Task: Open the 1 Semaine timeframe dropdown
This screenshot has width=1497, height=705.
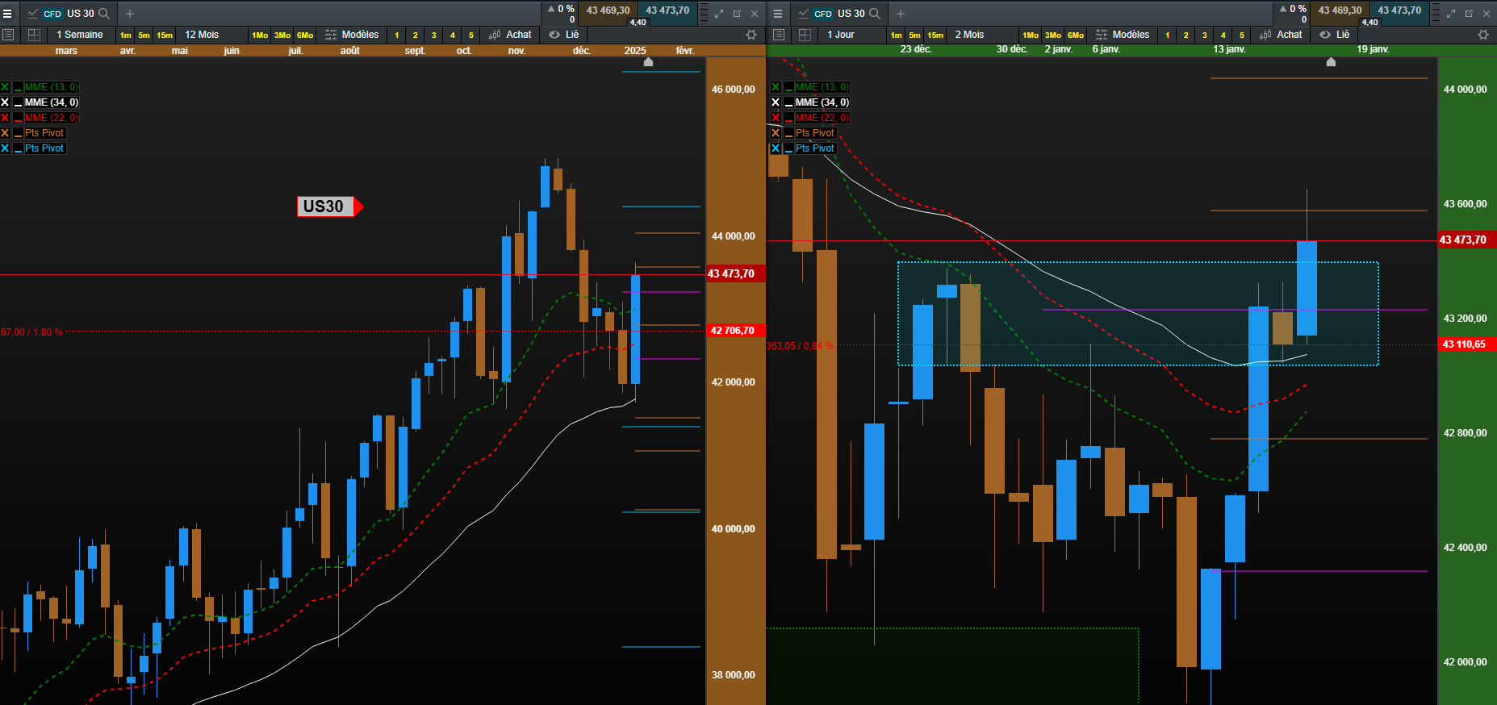Action: click(79, 35)
